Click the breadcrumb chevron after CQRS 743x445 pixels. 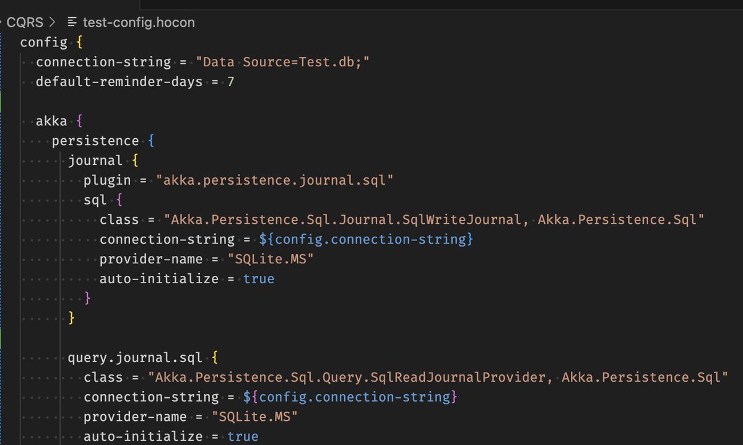point(52,23)
